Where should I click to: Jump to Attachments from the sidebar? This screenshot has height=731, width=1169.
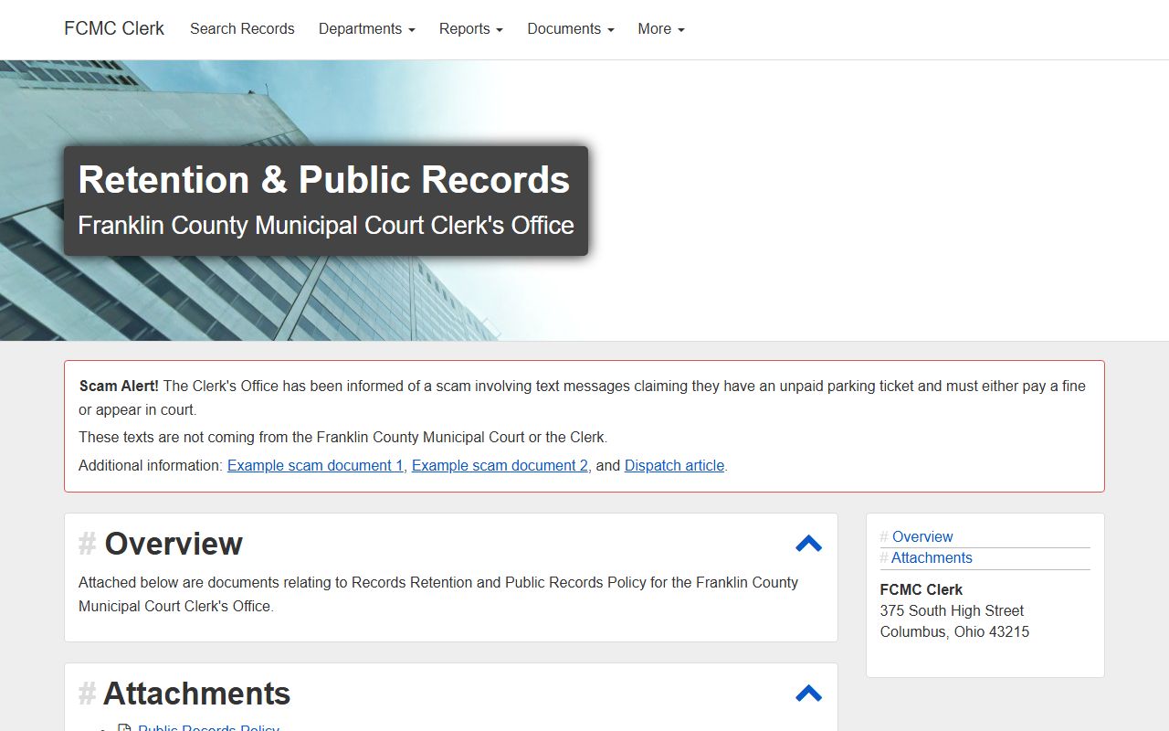(932, 557)
